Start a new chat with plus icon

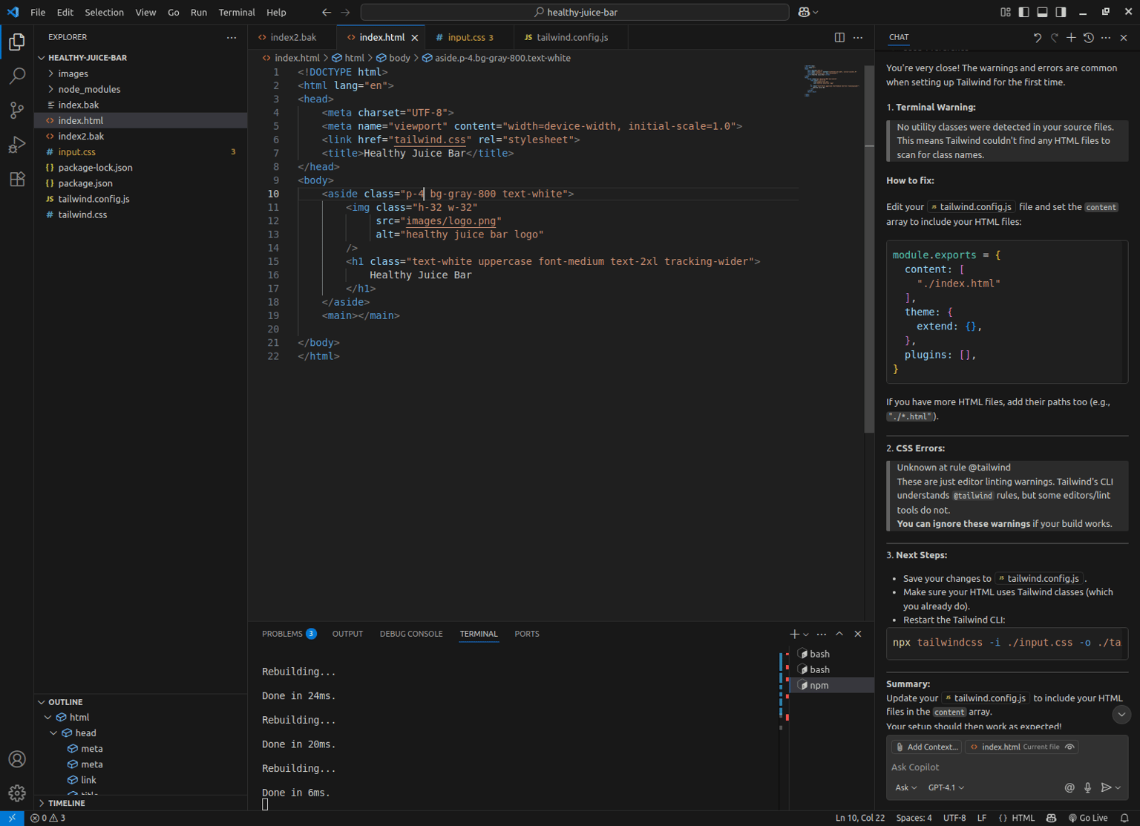pos(1071,37)
